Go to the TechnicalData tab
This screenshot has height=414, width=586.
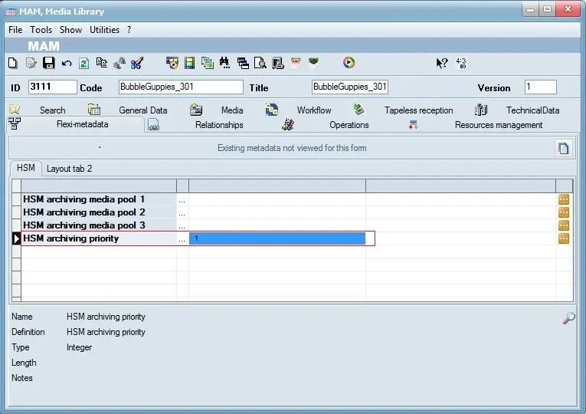tap(532, 110)
